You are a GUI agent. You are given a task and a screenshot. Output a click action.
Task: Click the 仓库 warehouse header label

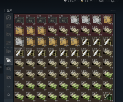9,11
